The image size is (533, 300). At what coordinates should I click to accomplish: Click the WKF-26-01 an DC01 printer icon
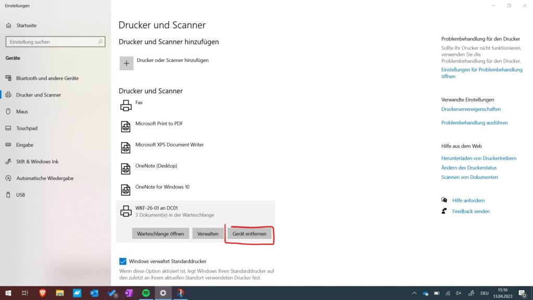coord(126,211)
